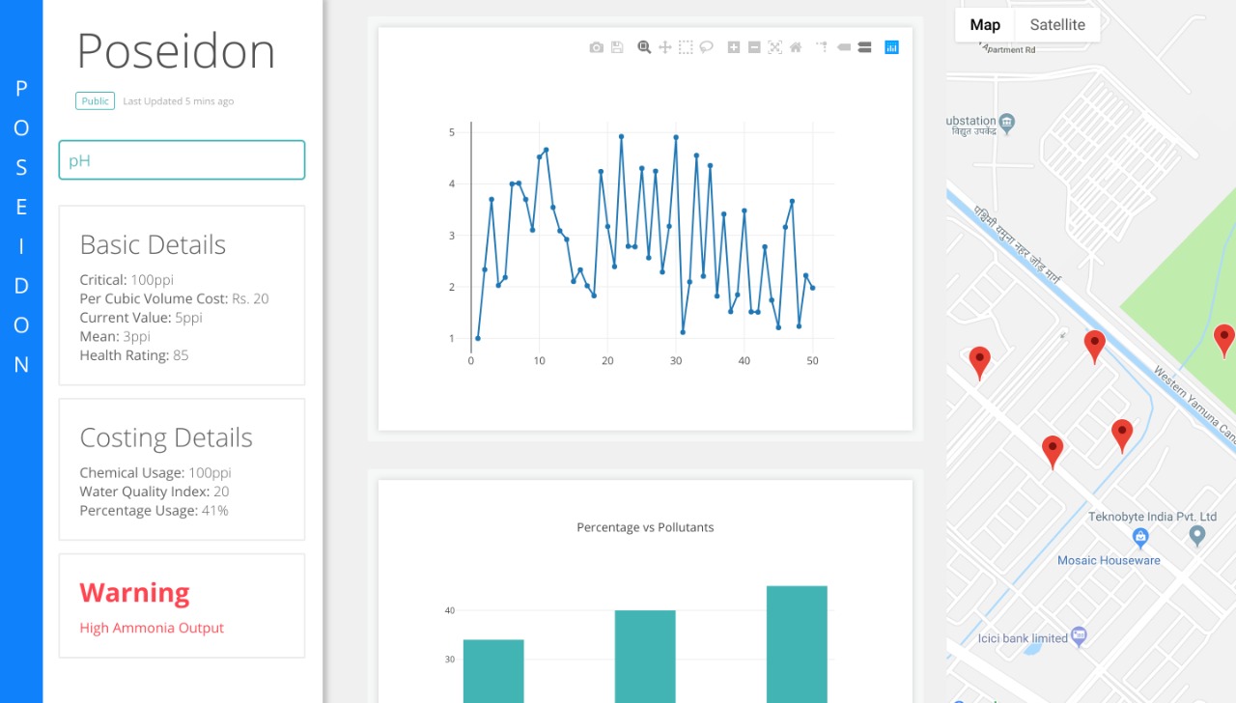The width and height of the screenshot is (1236, 703).
Task: Reset chart axes with home icon
Action: pos(796,47)
